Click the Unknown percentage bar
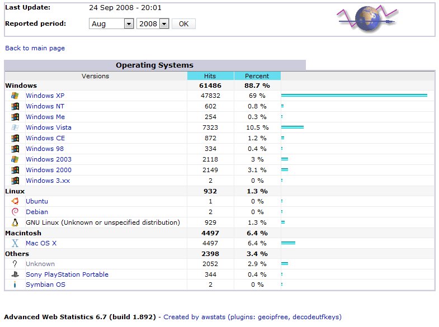 [285, 263]
